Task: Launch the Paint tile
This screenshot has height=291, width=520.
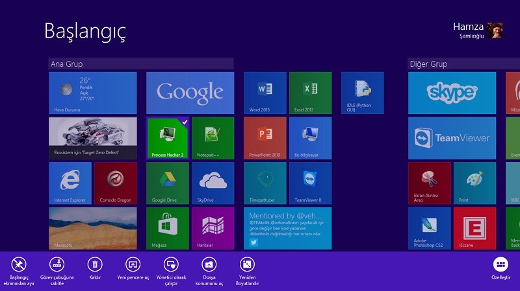Action: pos(474,183)
